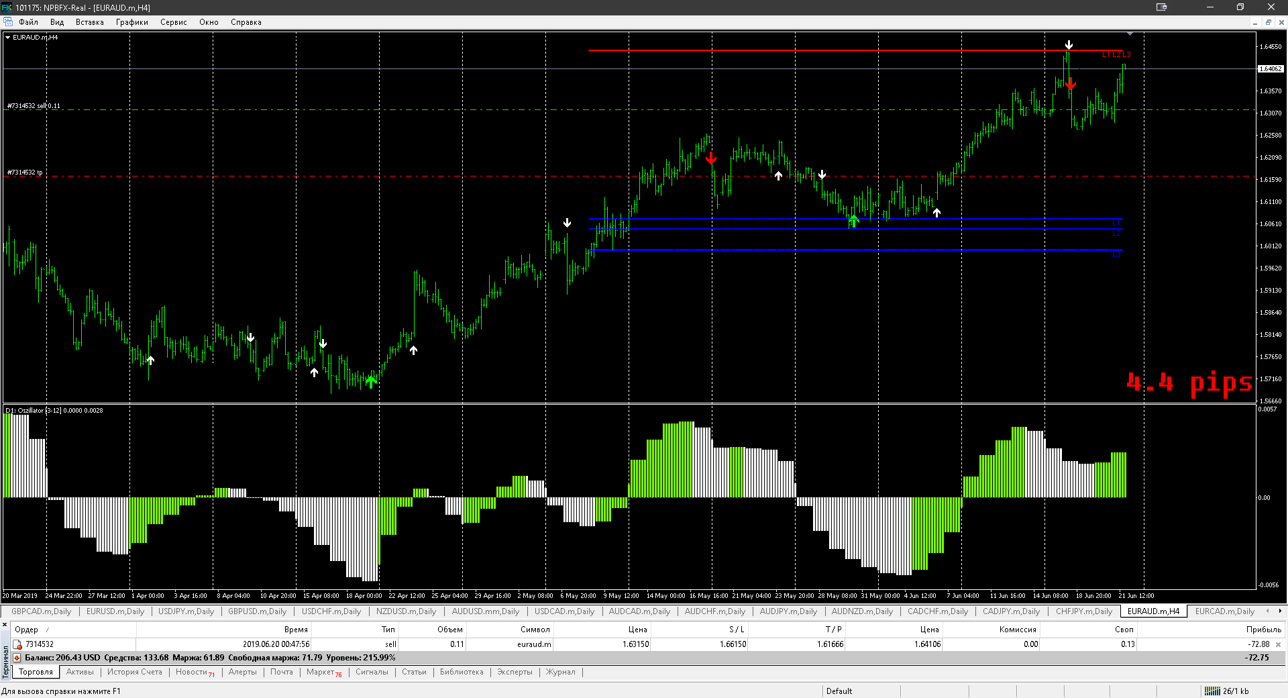Toggle one-click trading arrow beside EURAUD.m,H4 label
Image resolution: width=1288 pixels, height=698 pixels.
tap(8, 38)
